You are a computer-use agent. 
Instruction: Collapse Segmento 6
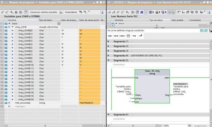(109, 115)
